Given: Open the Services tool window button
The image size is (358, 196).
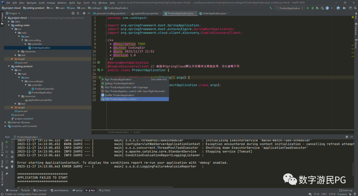Looking at the screenshot, I should [40, 190].
